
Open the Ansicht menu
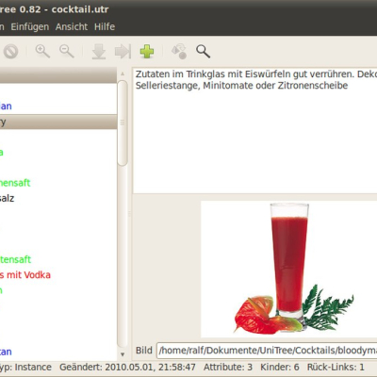tap(72, 26)
